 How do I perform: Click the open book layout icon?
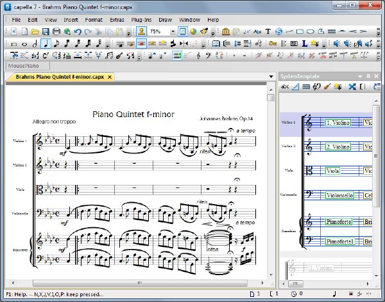click(x=216, y=44)
